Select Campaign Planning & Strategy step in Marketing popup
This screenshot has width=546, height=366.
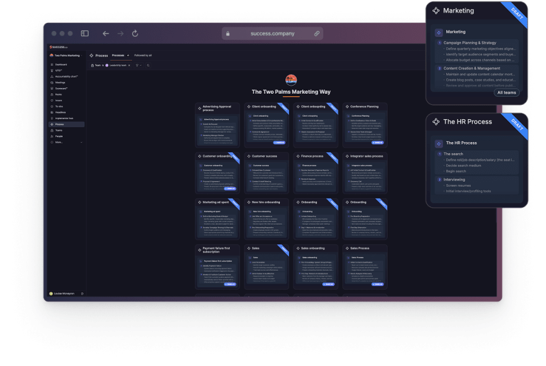pyautogui.click(x=470, y=43)
